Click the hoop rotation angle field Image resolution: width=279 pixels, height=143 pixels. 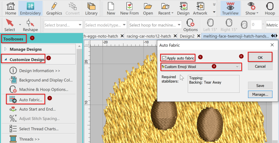coord(256,25)
